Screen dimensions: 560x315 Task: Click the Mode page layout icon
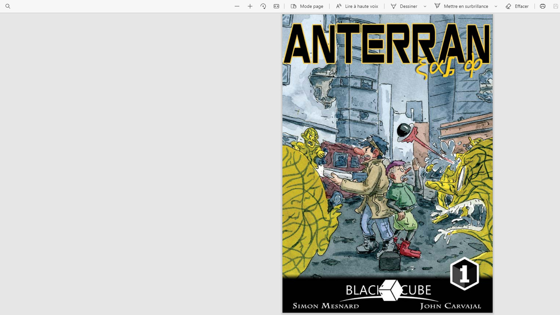pos(294,6)
